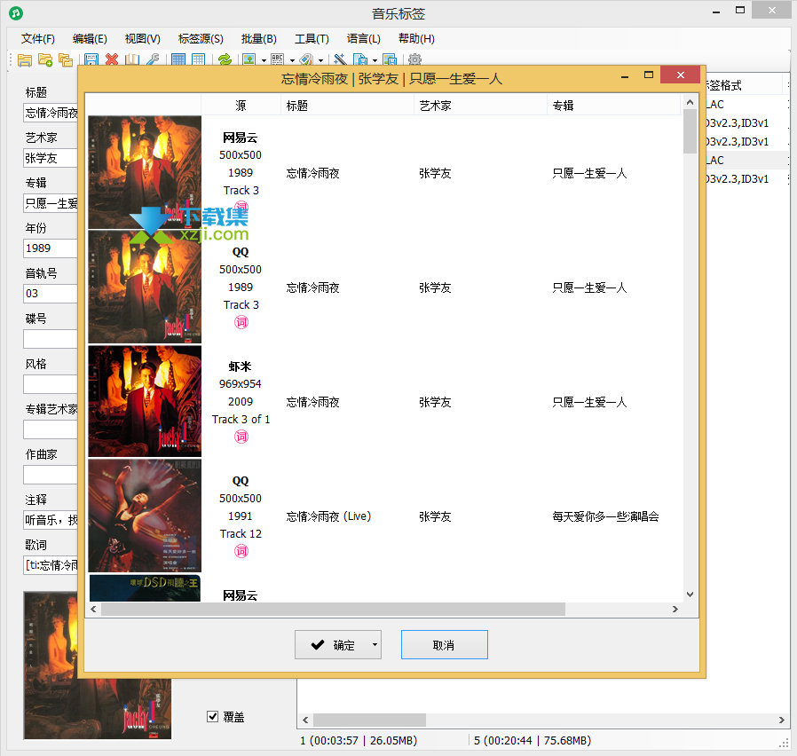Open dropdown arrow next to file export icon
This screenshot has width=797, height=756.
[375, 60]
